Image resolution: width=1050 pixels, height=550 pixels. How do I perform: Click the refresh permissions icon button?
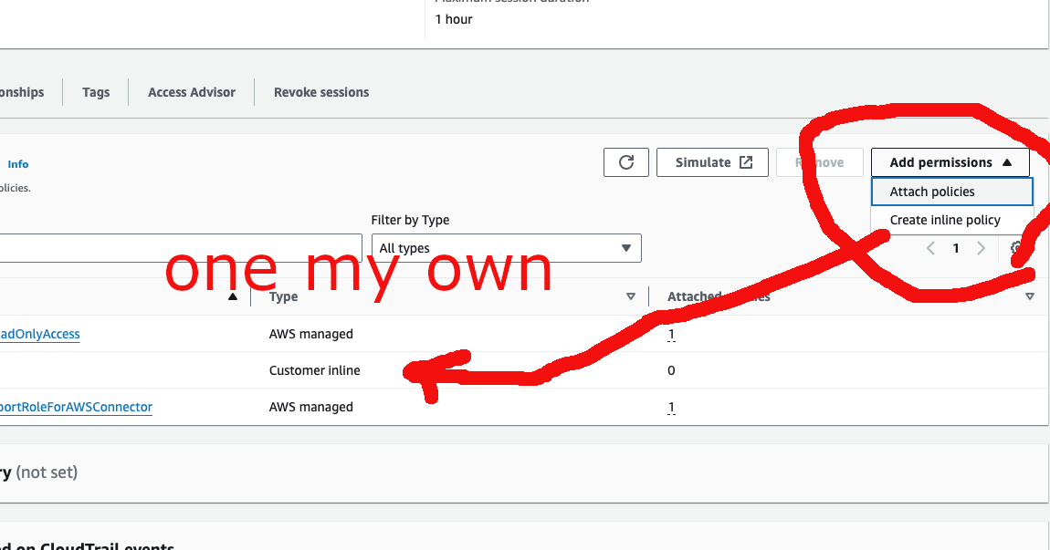pos(626,162)
